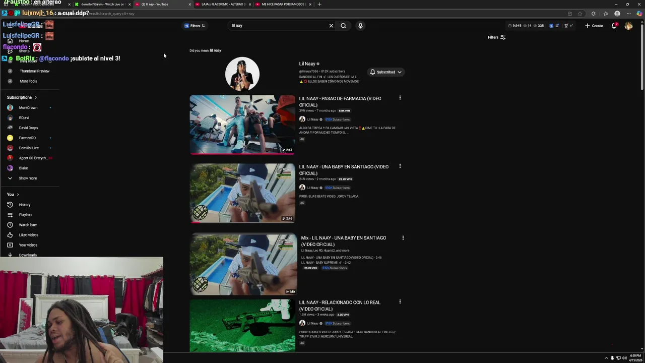Play the Mix playlist thumbnail
This screenshot has width=645, height=363.
point(243,264)
